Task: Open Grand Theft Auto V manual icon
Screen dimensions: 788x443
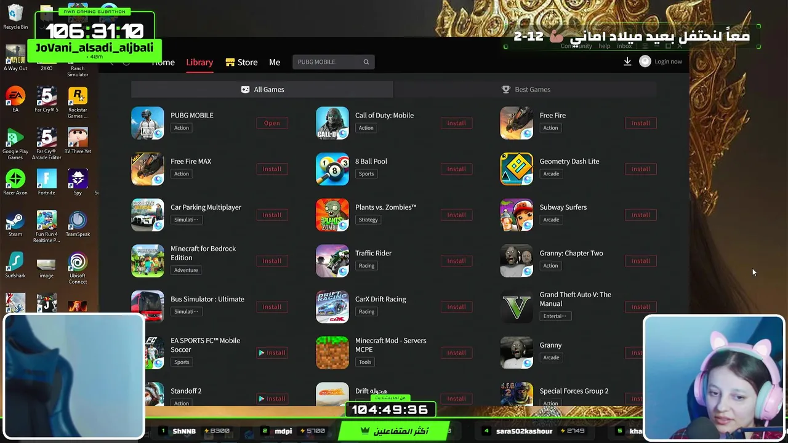Action: [x=517, y=306]
